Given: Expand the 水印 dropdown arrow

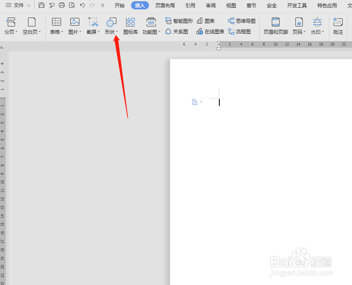Looking at the screenshot, I should (323, 32).
